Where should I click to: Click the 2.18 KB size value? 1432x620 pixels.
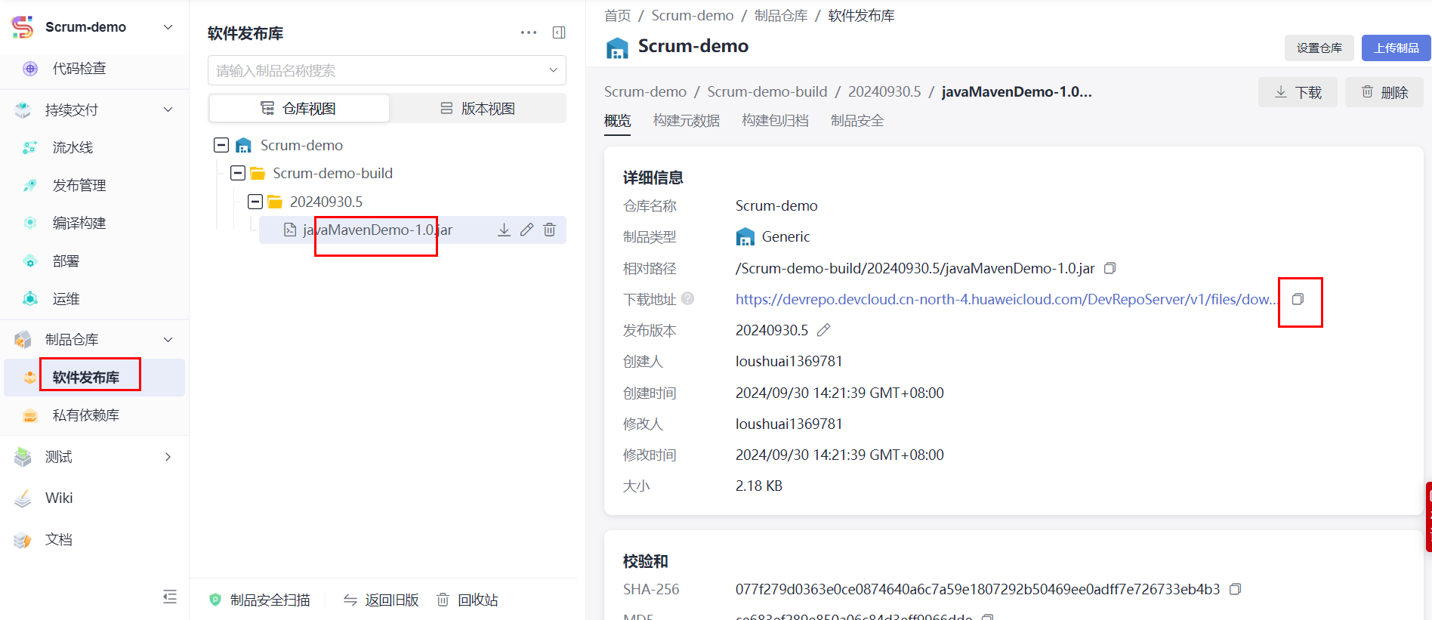[759, 486]
